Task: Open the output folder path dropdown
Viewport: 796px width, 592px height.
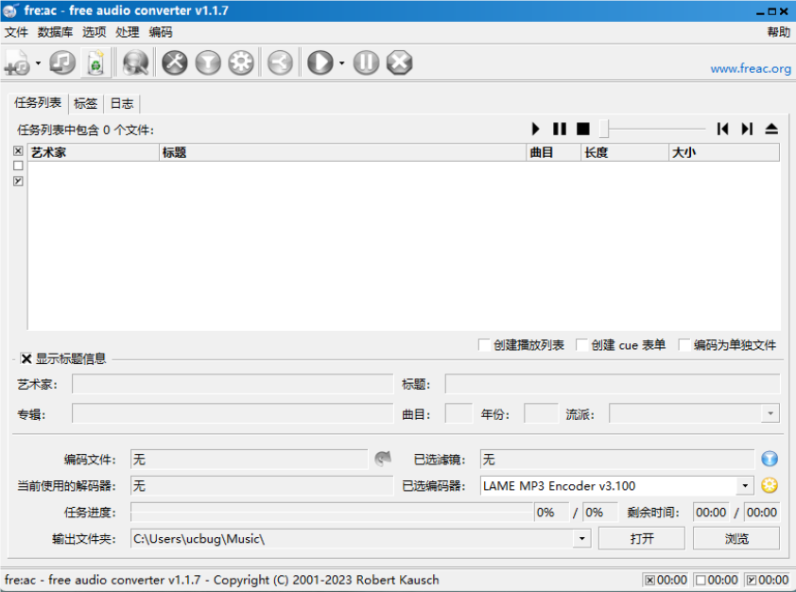Action: (580, 538)
